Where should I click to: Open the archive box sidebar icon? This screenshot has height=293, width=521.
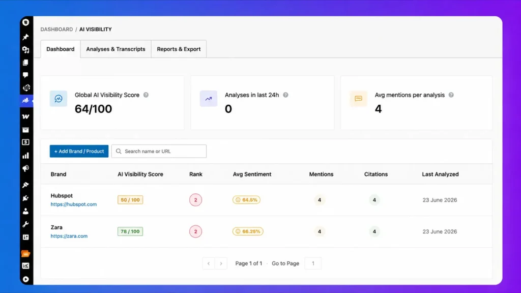click(x=25, y=130)
